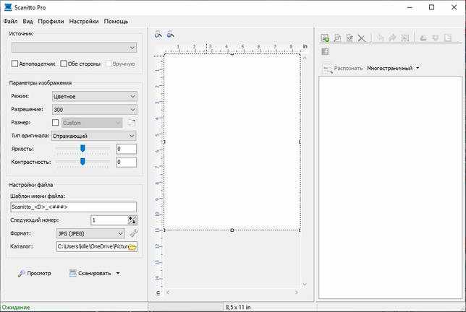The height and width of the screenshot is (312, 466).
Task: Open the Режим dropdown showing Цветное
Action: coord(95,96)
